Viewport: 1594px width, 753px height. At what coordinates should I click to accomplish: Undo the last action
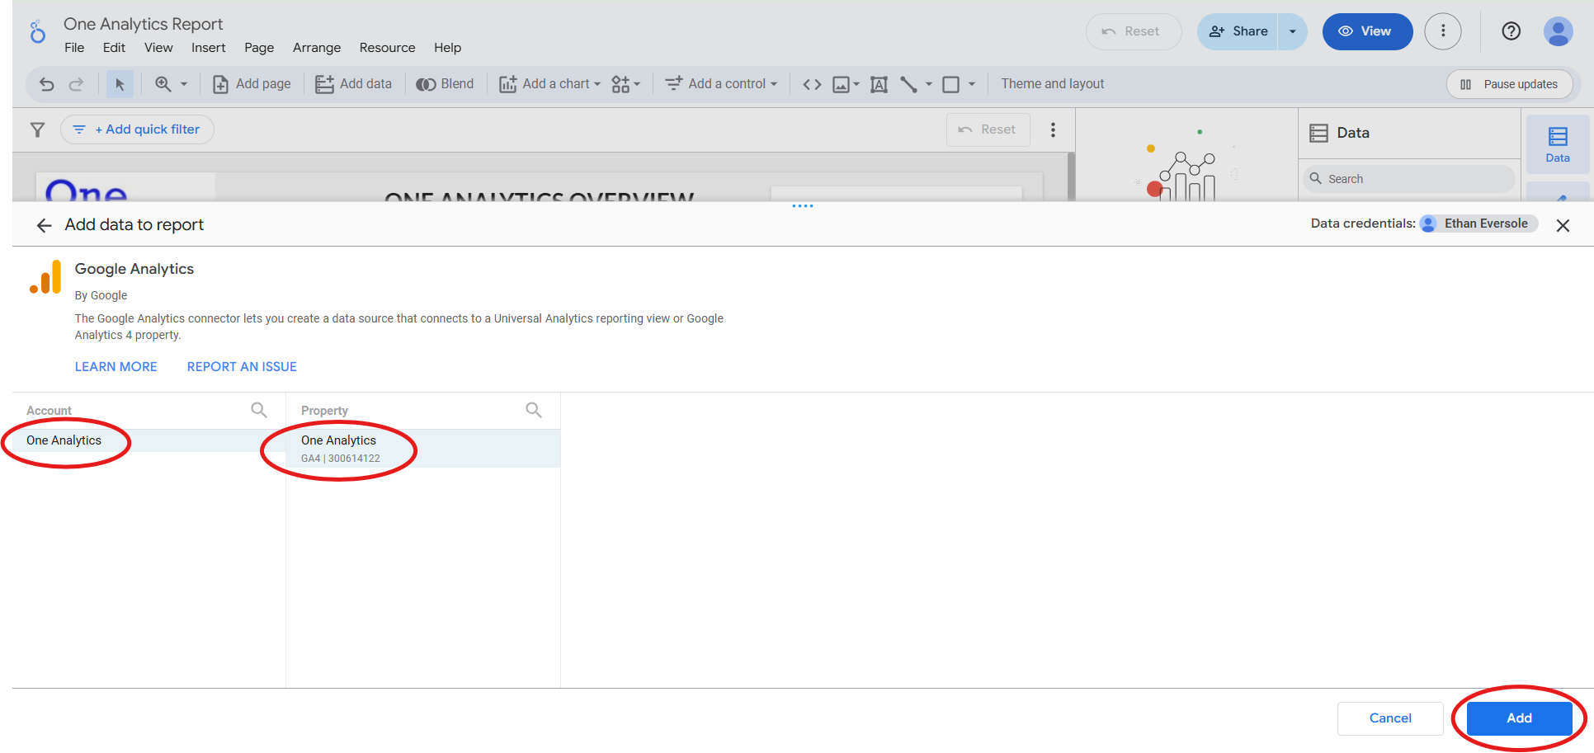click(47, 84)
